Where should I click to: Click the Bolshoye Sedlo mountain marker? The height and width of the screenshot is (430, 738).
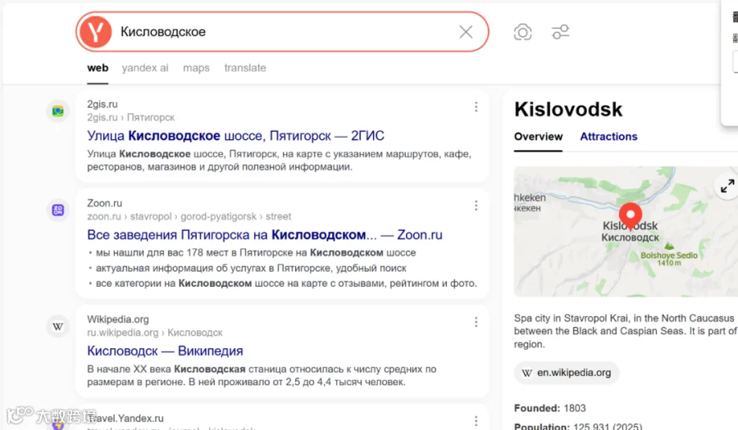coord(669,246)
